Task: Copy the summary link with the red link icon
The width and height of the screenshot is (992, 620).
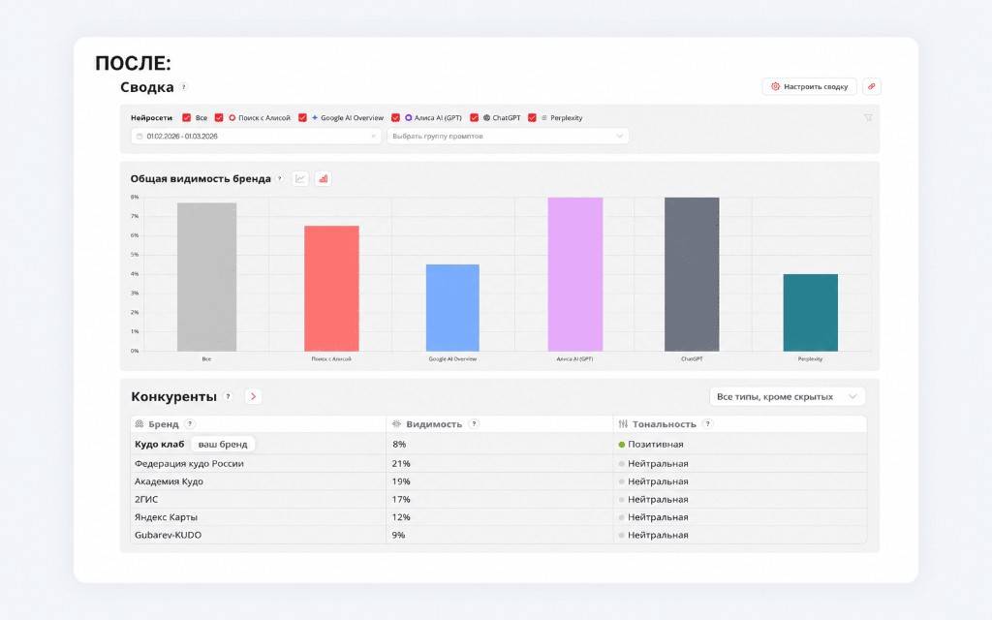Action: click(871, 86)
